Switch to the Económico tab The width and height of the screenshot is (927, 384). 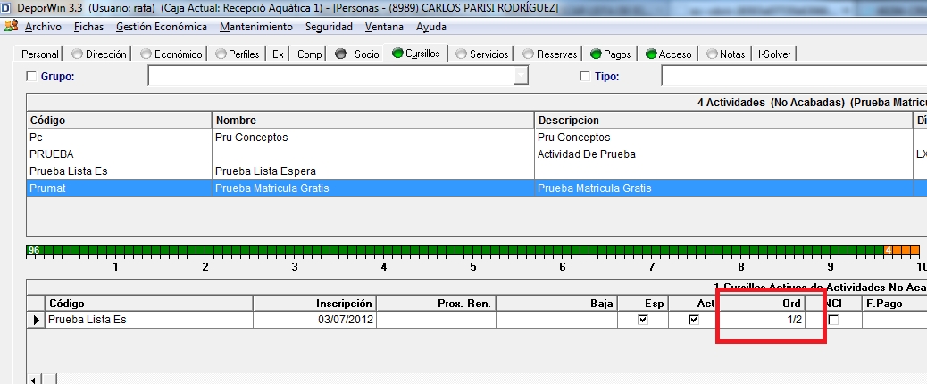click(171, 54)
